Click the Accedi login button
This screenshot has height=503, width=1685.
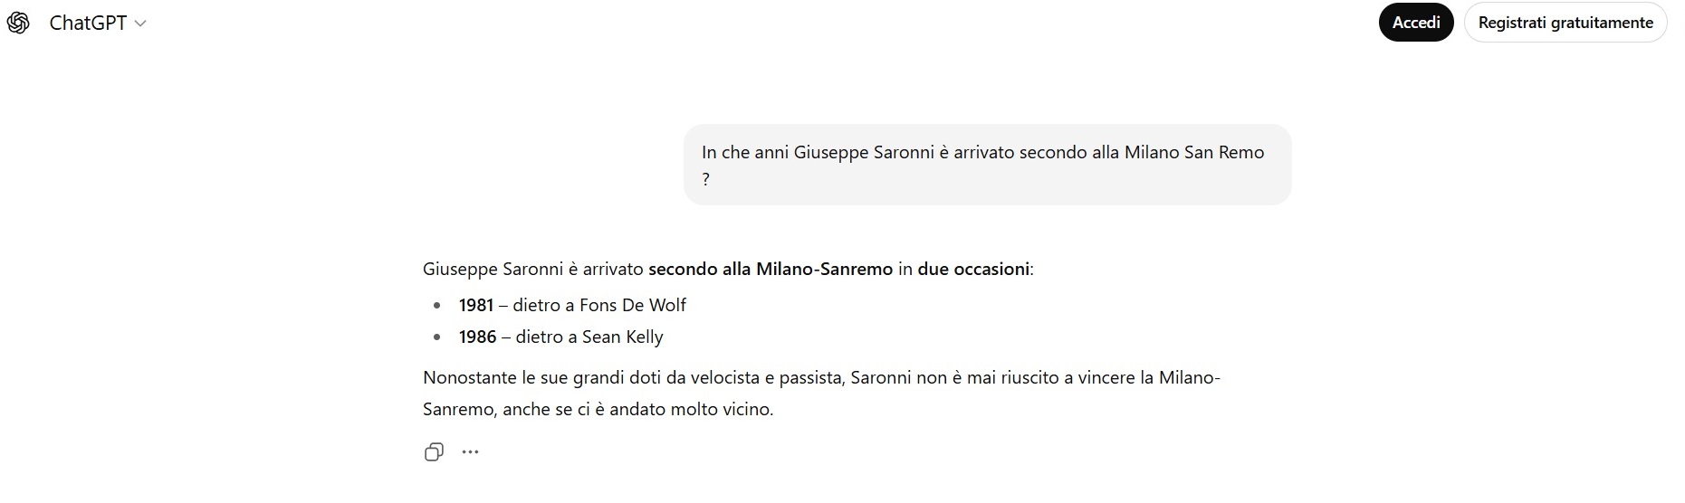tap(1415, 23)
